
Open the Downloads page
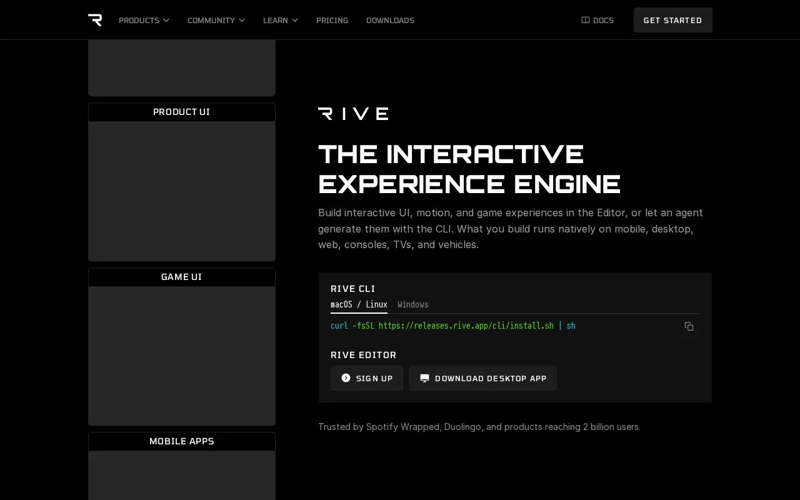coord(390,20)
